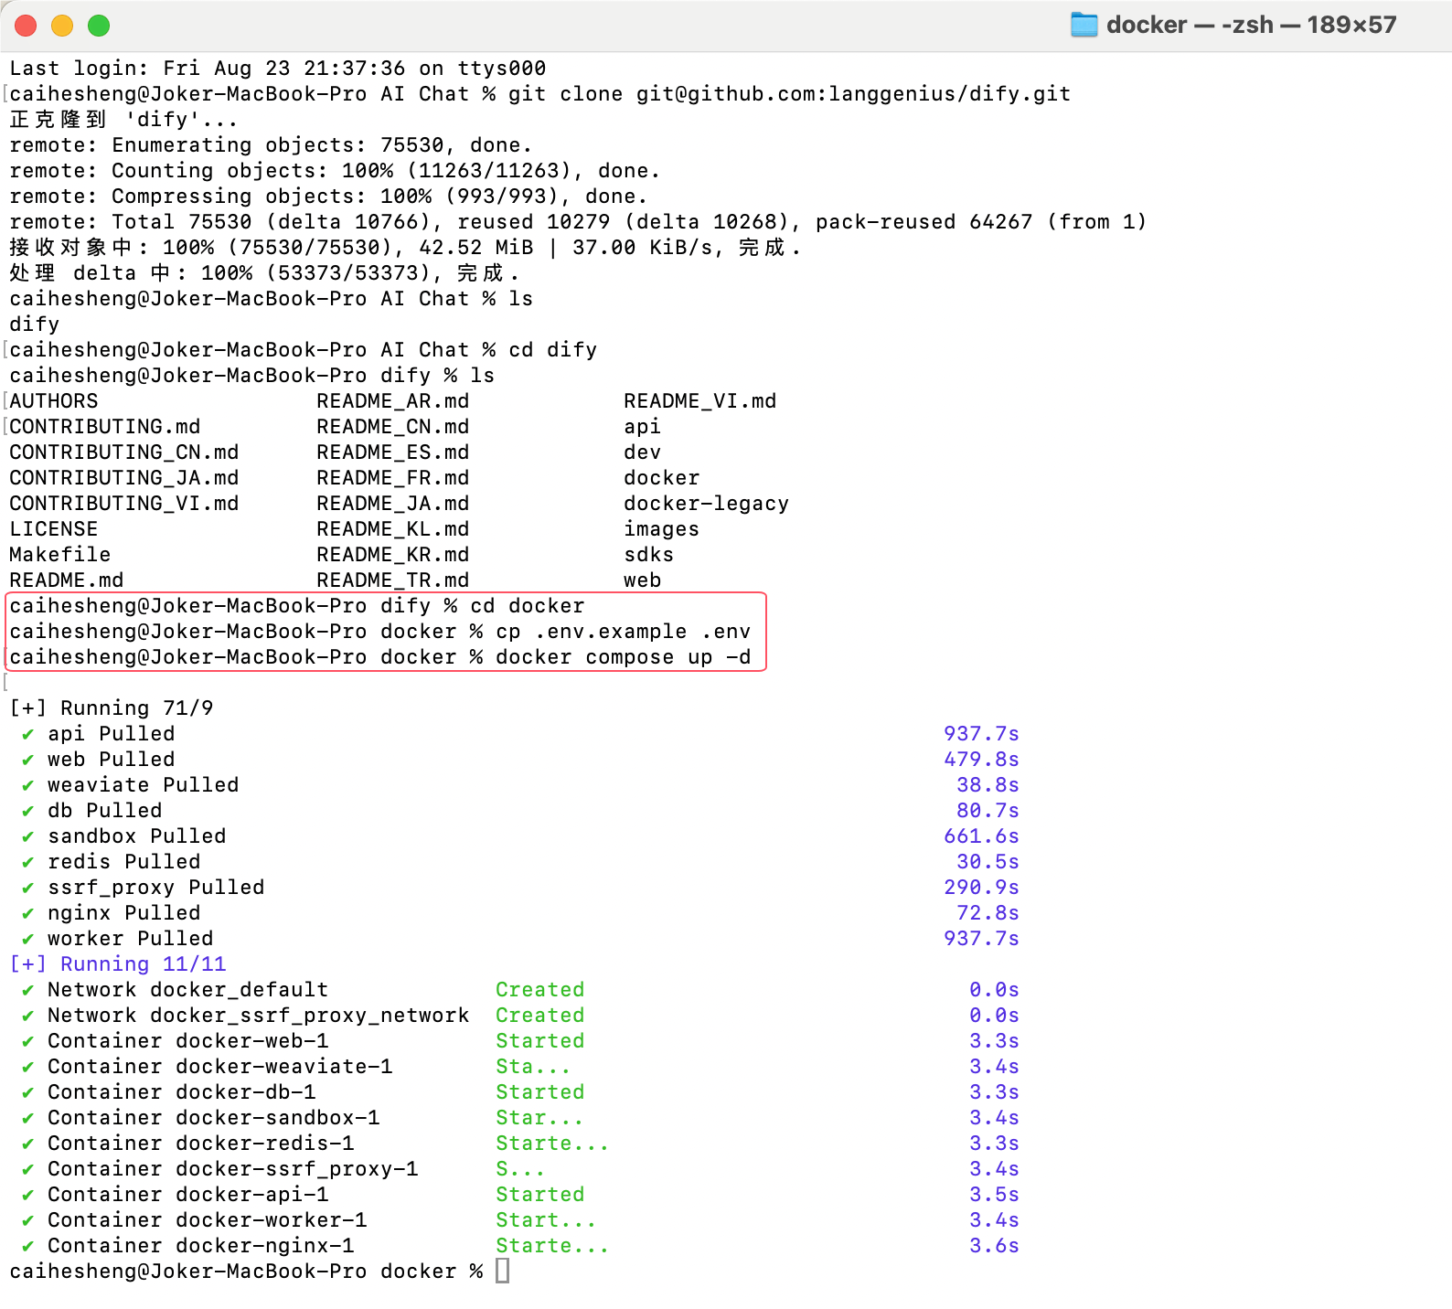Screen dimensions: 1452x1309
Task: Click the 'docker compose up -d' command text
Action: click(x=623, y=657)
